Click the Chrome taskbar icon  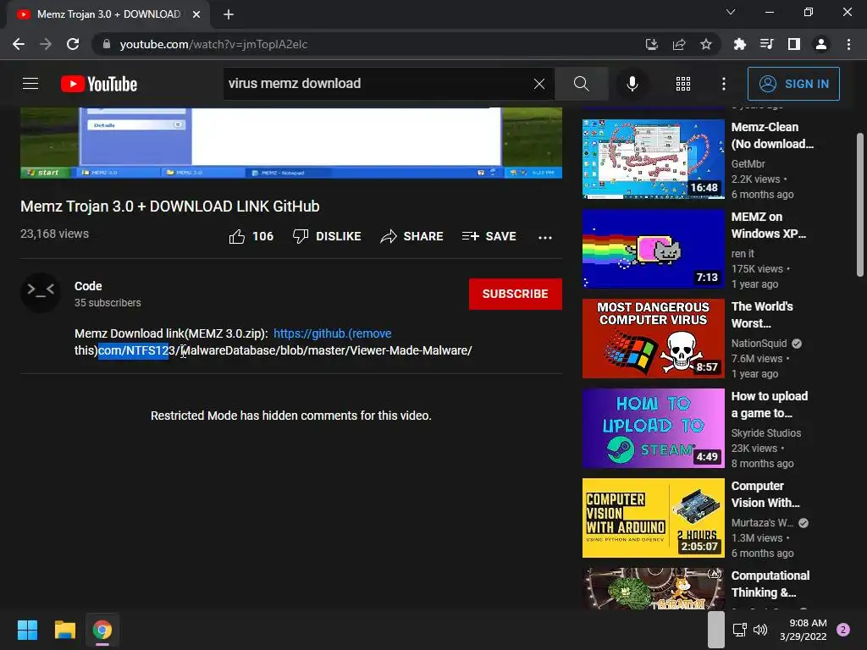coord(102,630)
